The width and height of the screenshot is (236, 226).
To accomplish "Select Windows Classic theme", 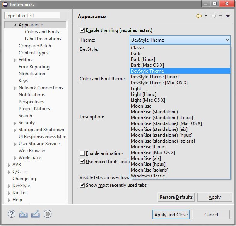I will pyautogui.click(x=180, y=176).
